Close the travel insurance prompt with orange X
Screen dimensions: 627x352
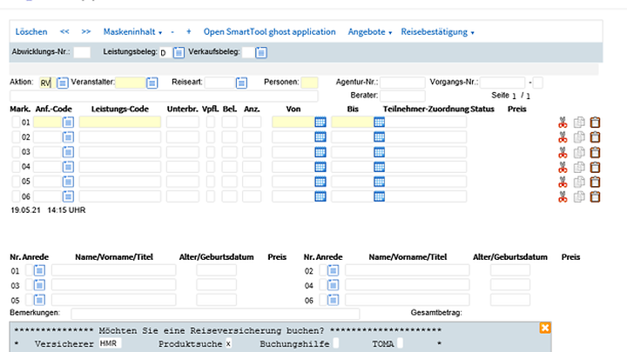pyautogui.click(x=545, y=328)
